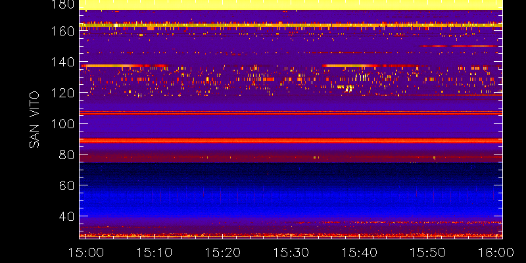Click the 15:10 time axis label
The width and height of the screenshot is (526, 263).
(x=155, y=252)
